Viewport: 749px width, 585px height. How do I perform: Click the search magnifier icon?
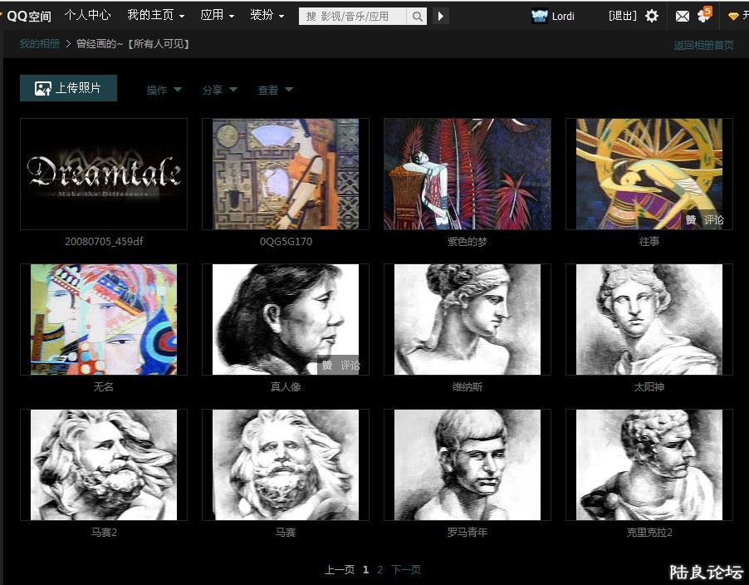418,16
